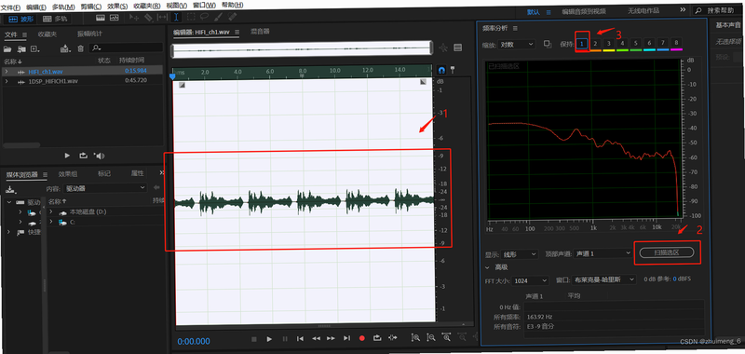
Task: Move playhead to next marker
Action: tap(346, 338)
